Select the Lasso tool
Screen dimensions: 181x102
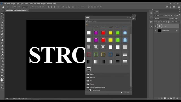click(2, 20)
